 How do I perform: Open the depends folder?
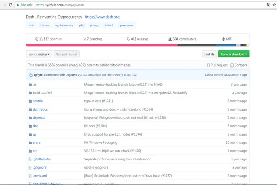click(x=39, y=118)
